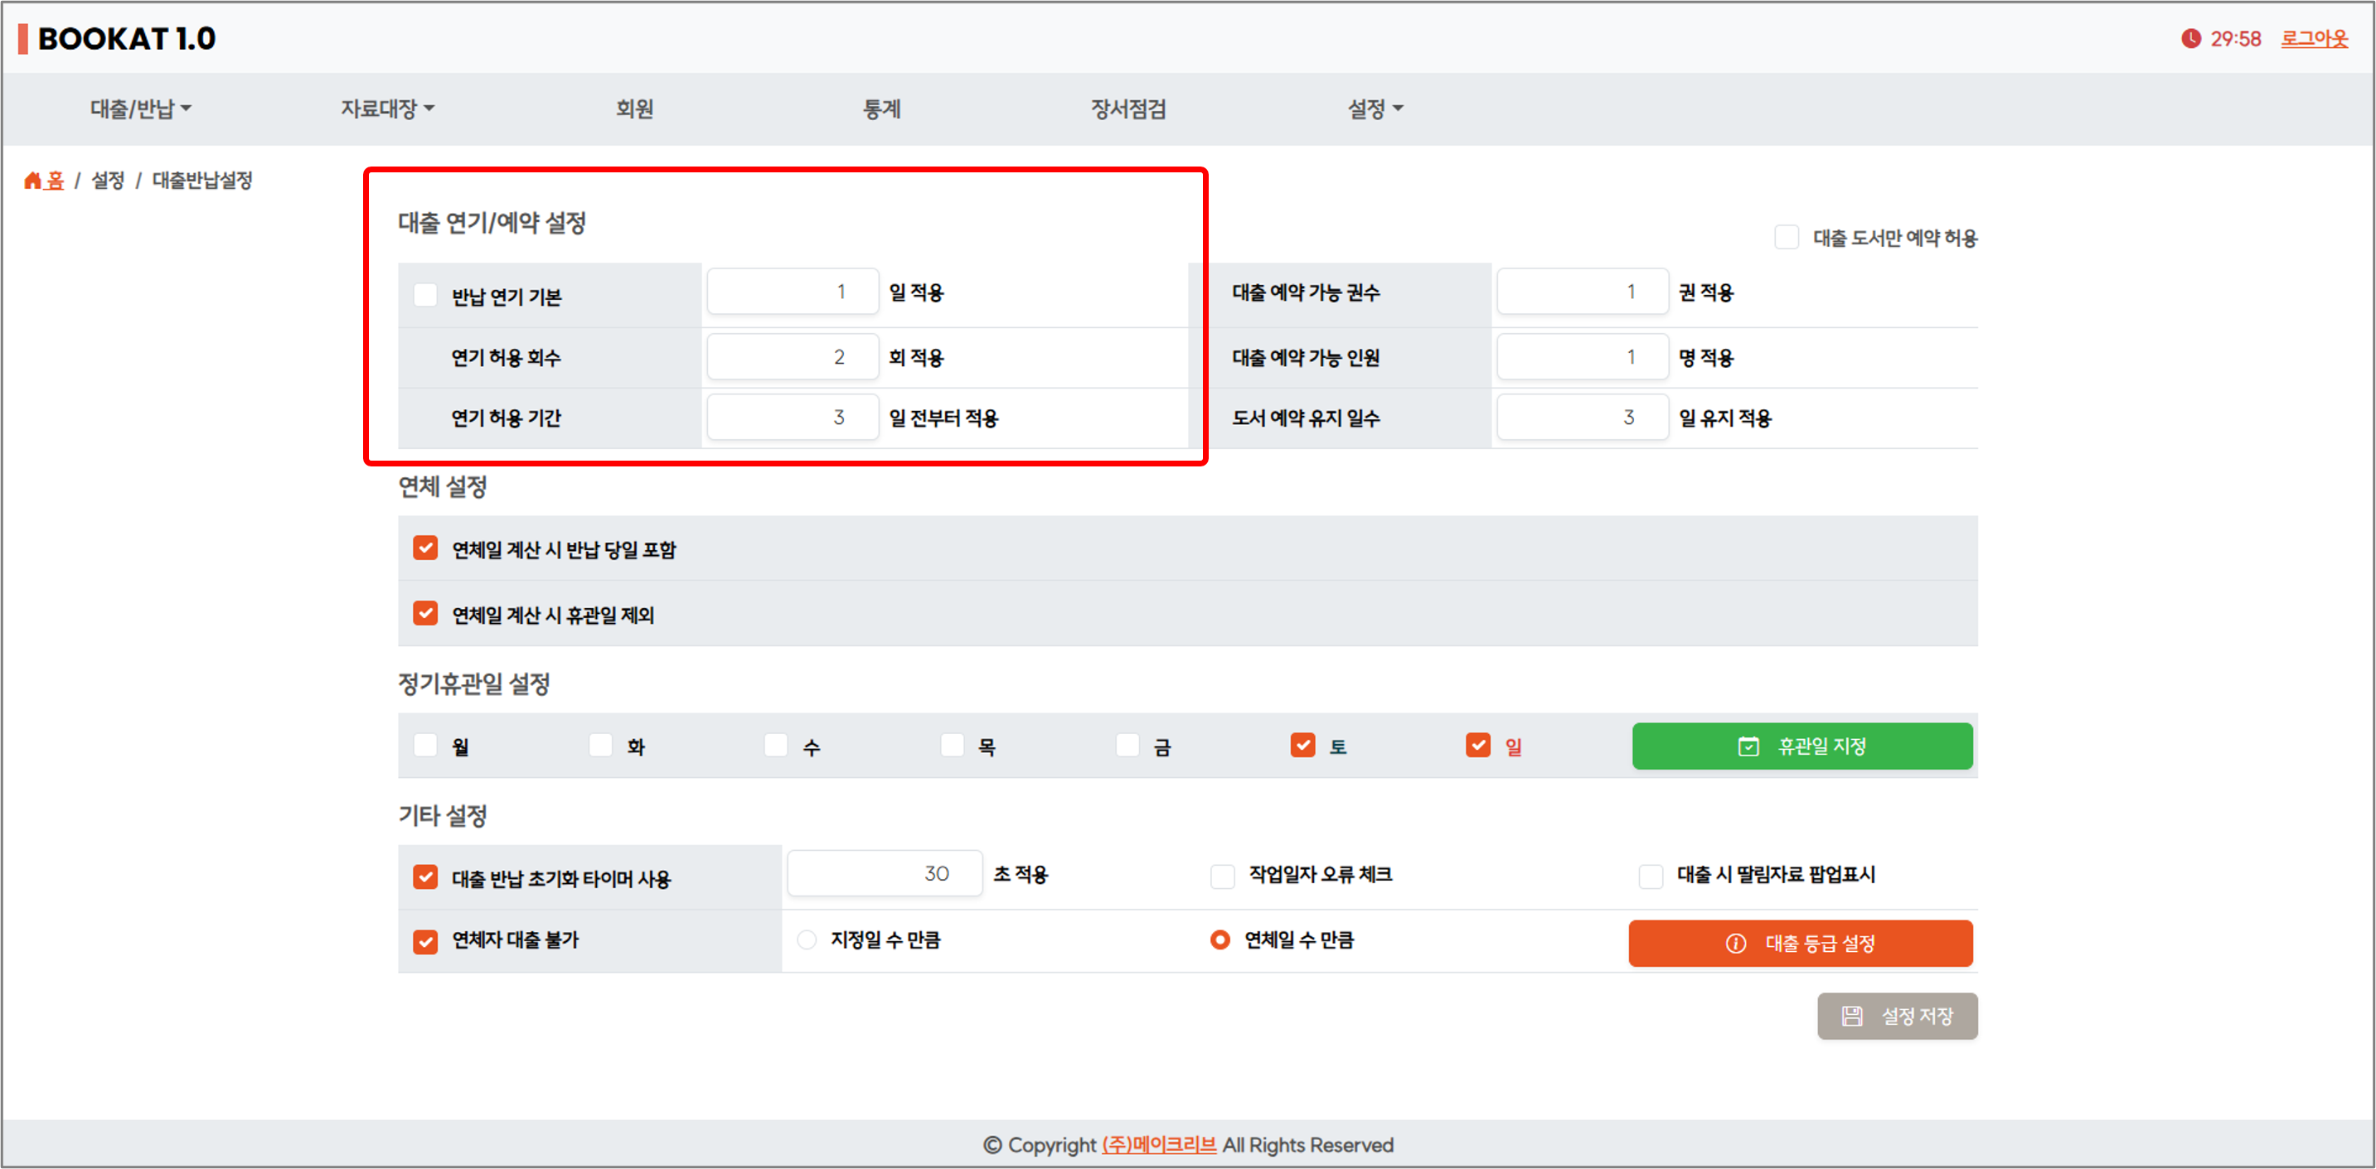Go to the 통계 menu
The image size is (2376, 1169).
[x=881, y=109]
